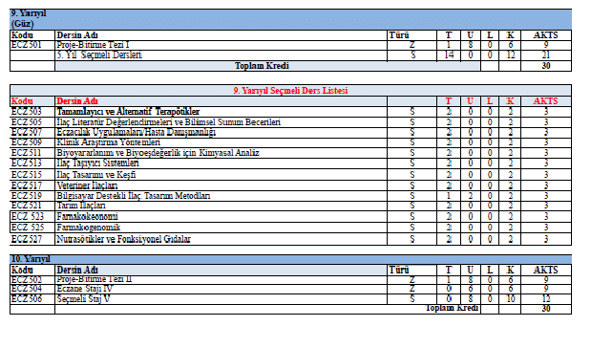The width and height of the screenshot is (591, 348).
Task: Click 'Eczane Stajı IV' course name
Action: click(x=84, y=289)
